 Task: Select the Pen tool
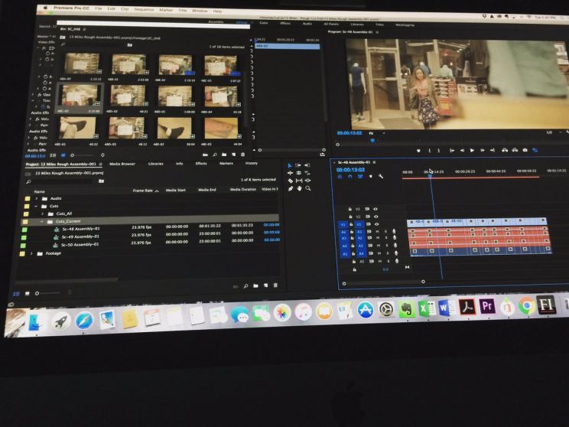click(x=291, y=188)
